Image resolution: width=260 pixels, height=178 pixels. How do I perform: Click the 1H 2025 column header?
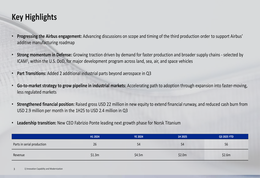click(182, 137)
